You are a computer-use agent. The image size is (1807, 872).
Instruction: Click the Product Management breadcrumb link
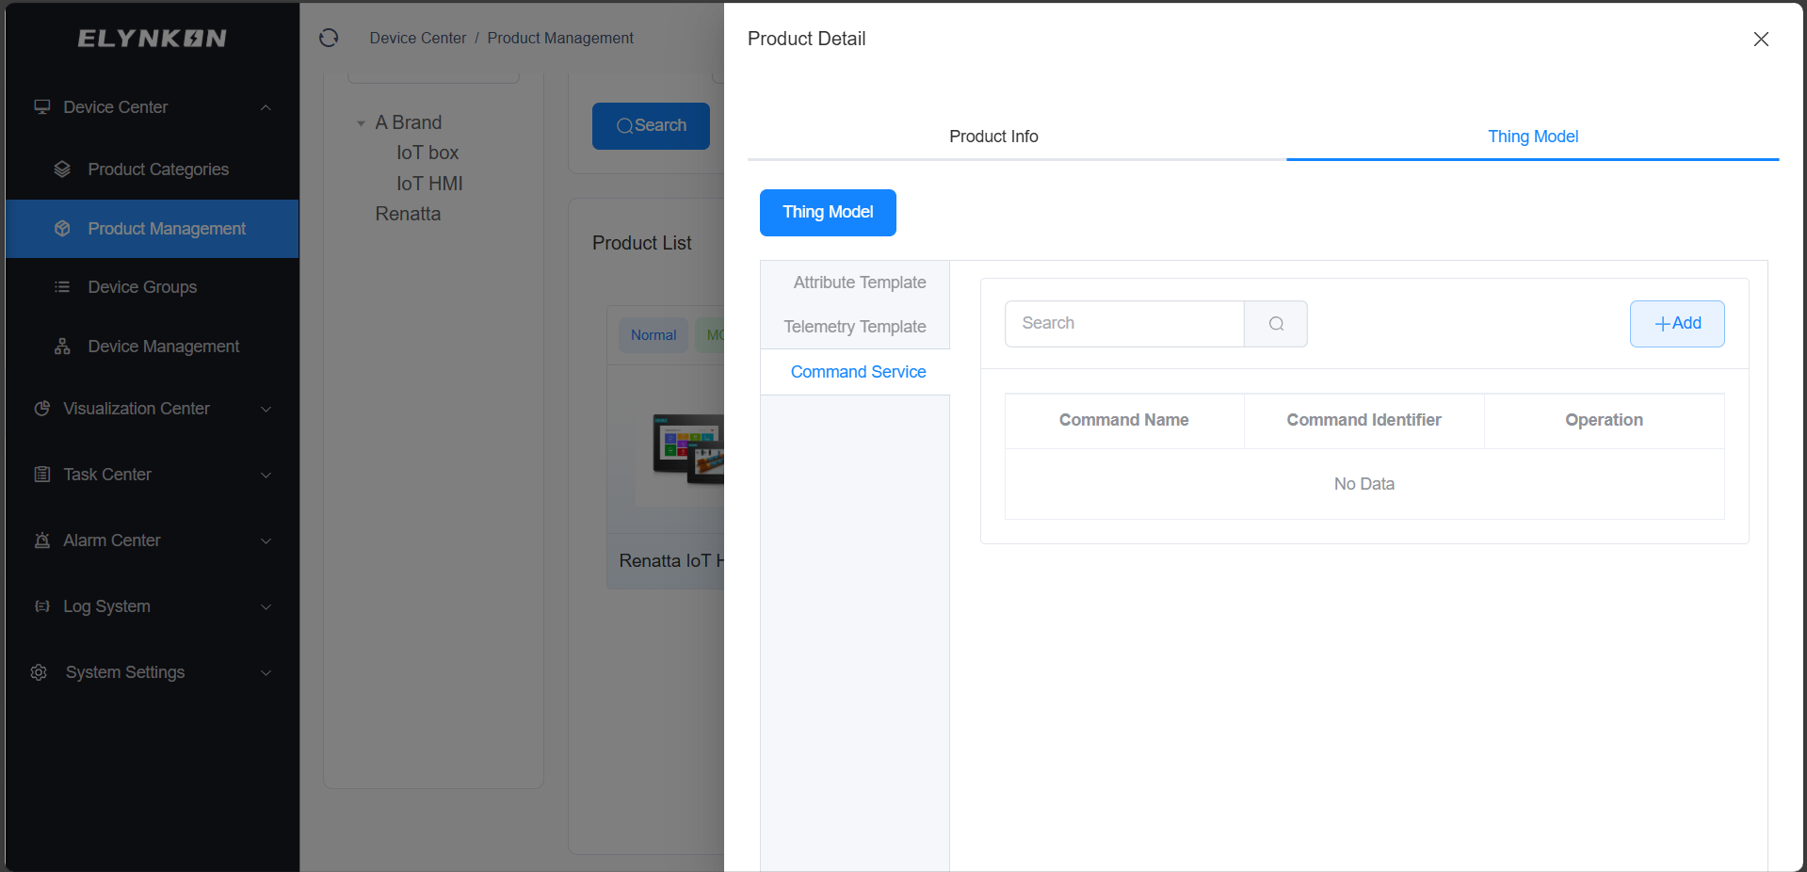click(x=560, y=38)
